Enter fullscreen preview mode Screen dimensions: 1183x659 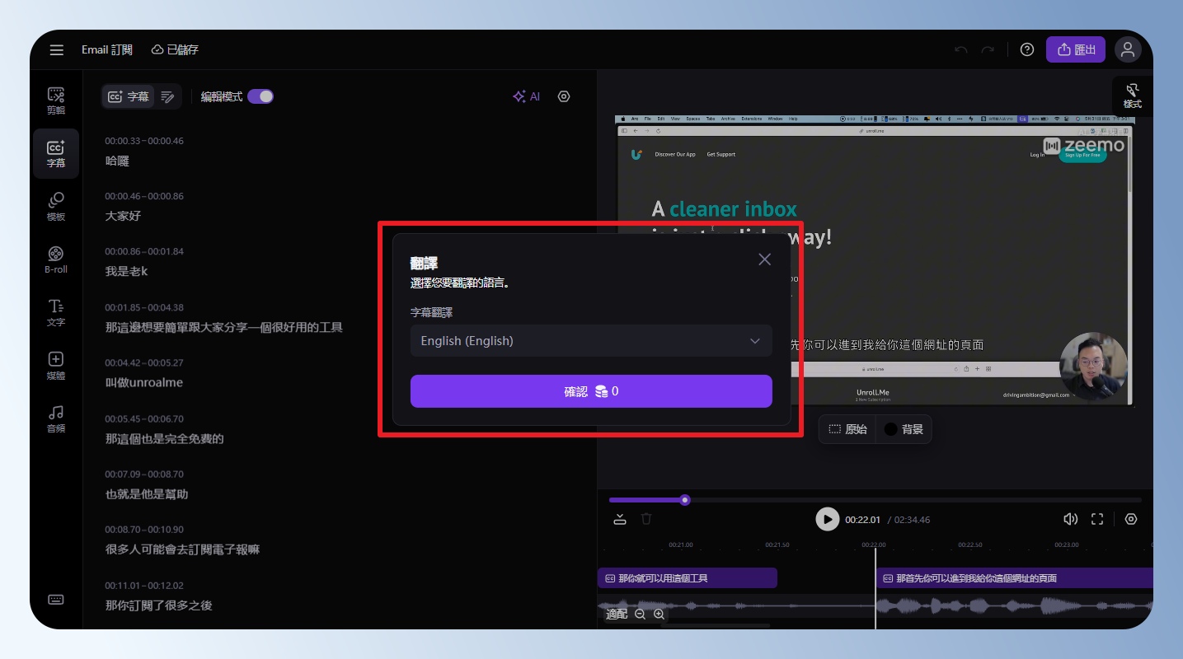coord(1097,519)
